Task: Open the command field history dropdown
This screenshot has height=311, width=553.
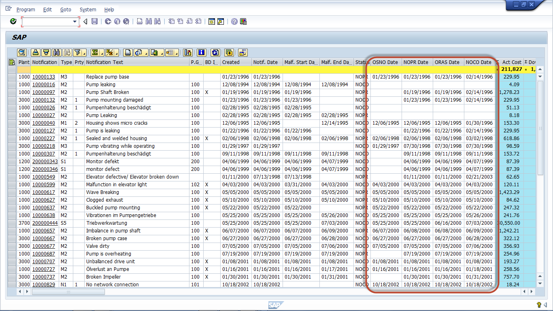Action: click(x=75, y=21)
